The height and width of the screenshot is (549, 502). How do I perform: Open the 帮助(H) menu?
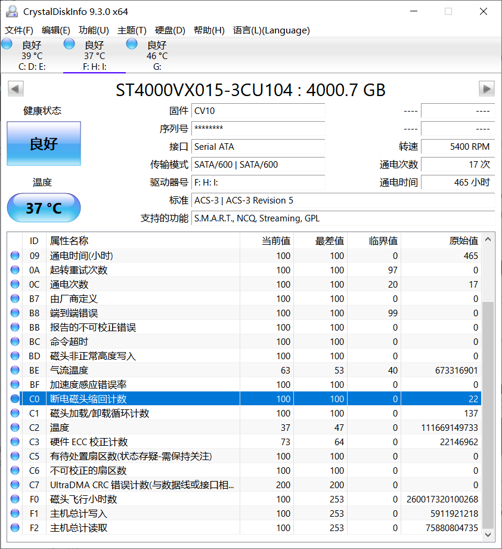click(x=209, y=30)
